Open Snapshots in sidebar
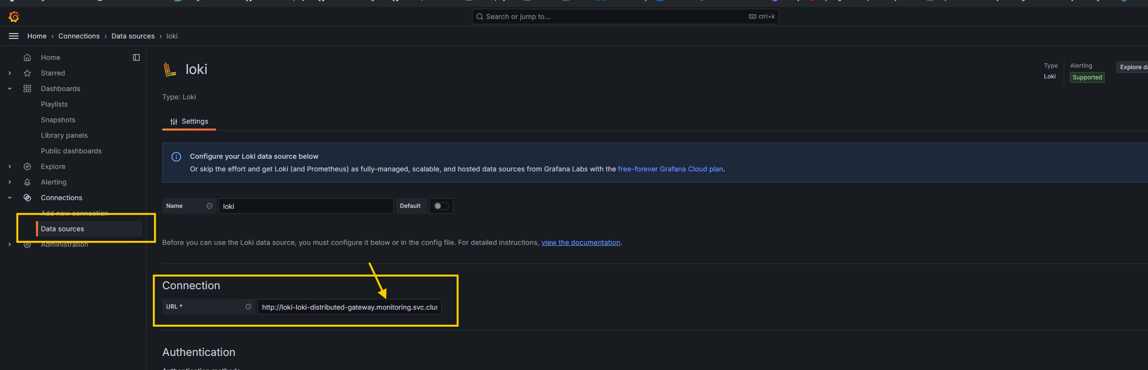1148x370 pixels. (58, 120)
